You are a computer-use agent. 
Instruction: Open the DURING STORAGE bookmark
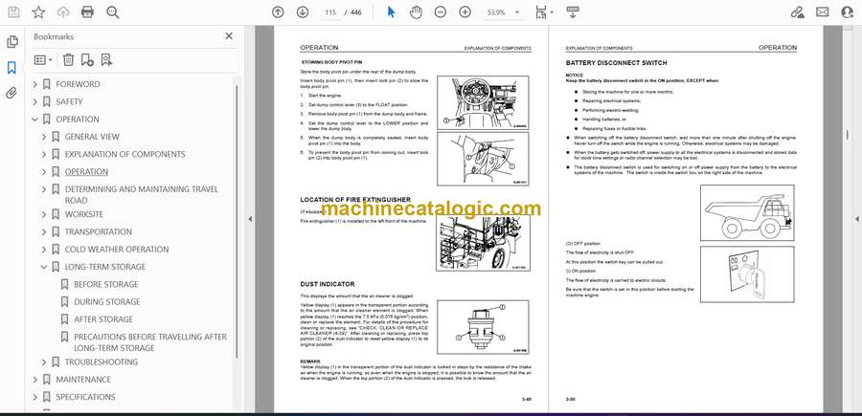(106, 302)
